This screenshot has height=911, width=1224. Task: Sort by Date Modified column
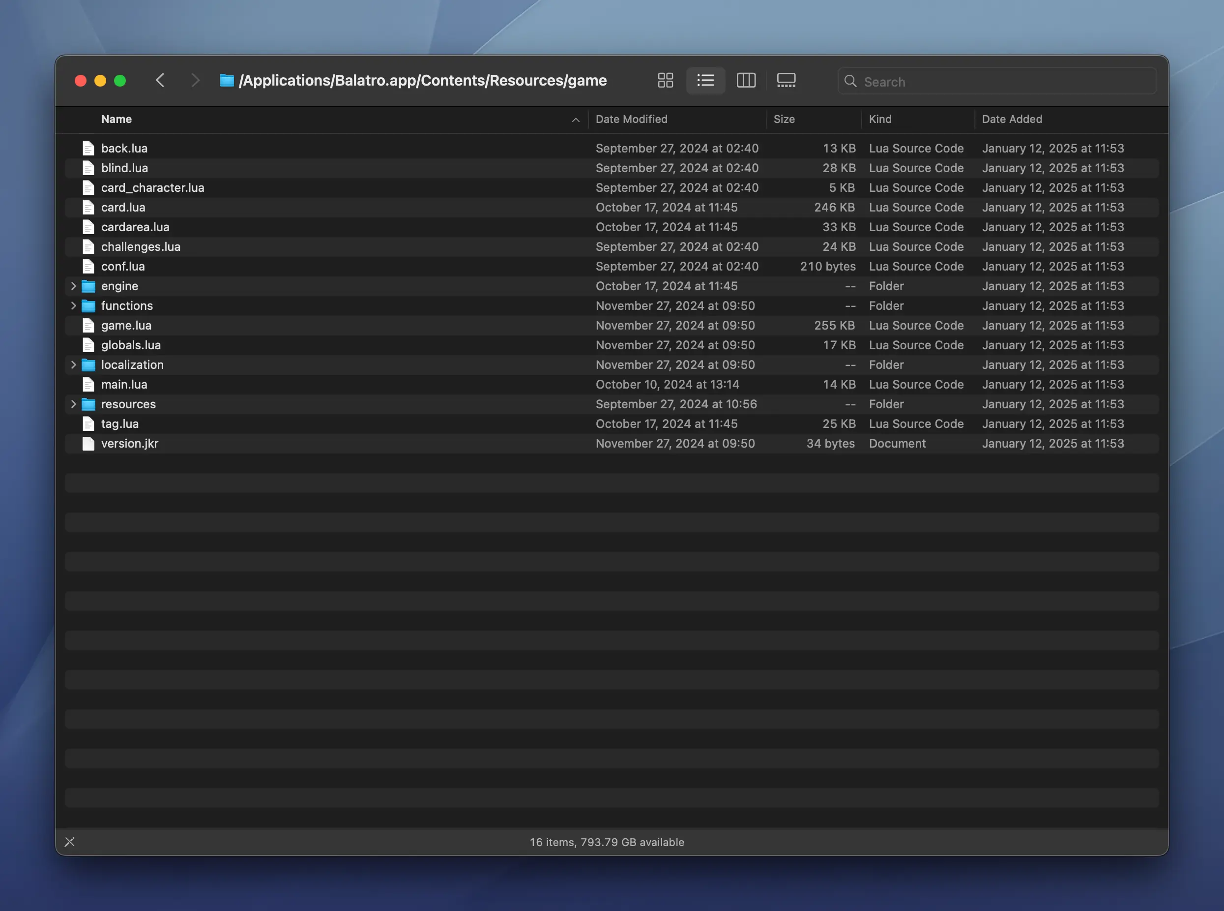click(631, 119)
